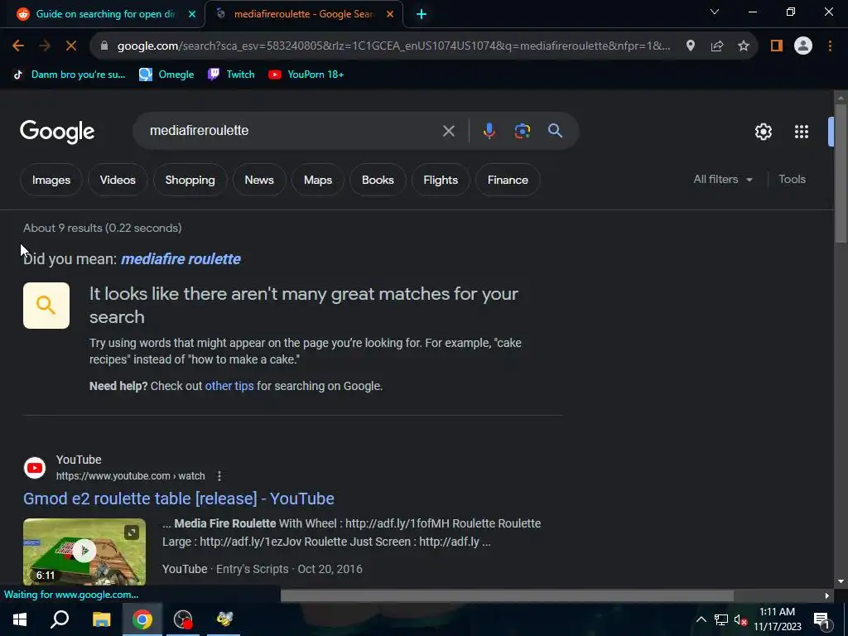Open the taskbar clock and date
This screenshot has width=848, height=636.
click(x=777, y=619)
